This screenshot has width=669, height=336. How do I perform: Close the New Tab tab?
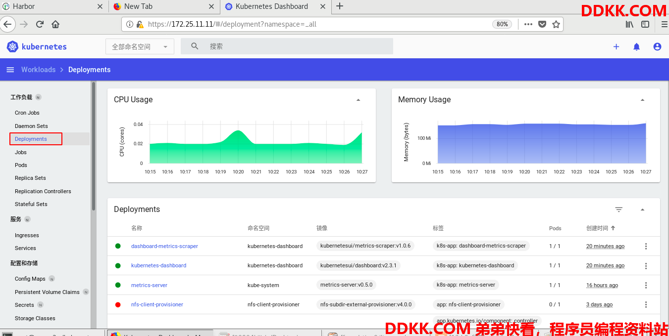pos(211,6)
